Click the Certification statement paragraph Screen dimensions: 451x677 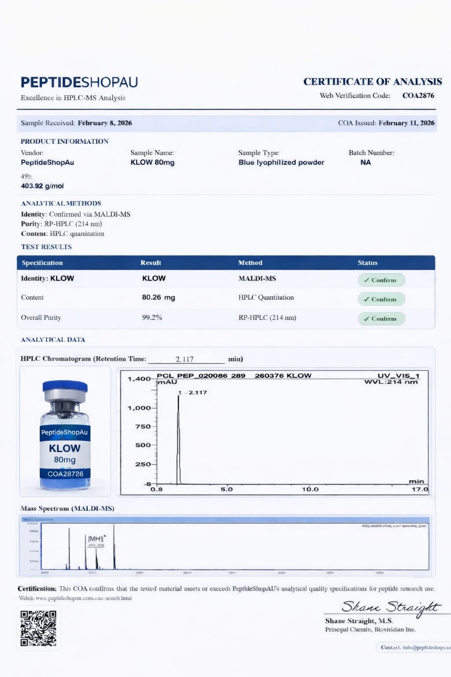click(226, 588)
